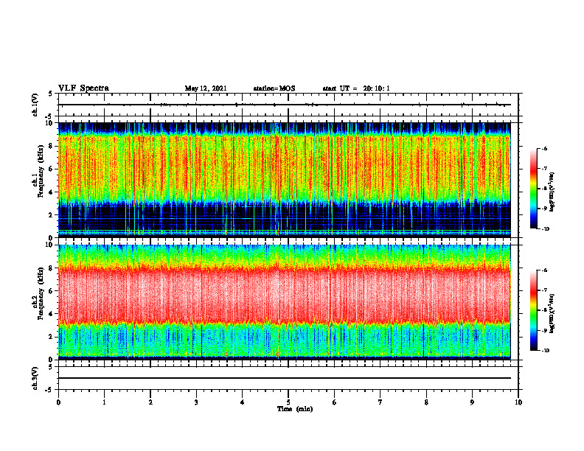Click time axis tick label "4"
584x451 pixels.
click(x=243, y=402)
